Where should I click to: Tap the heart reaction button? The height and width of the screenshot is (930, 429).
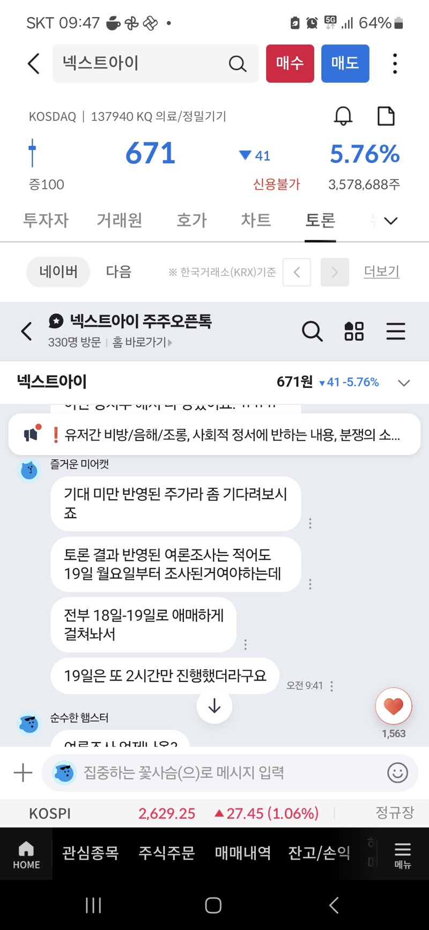(394, 706)
